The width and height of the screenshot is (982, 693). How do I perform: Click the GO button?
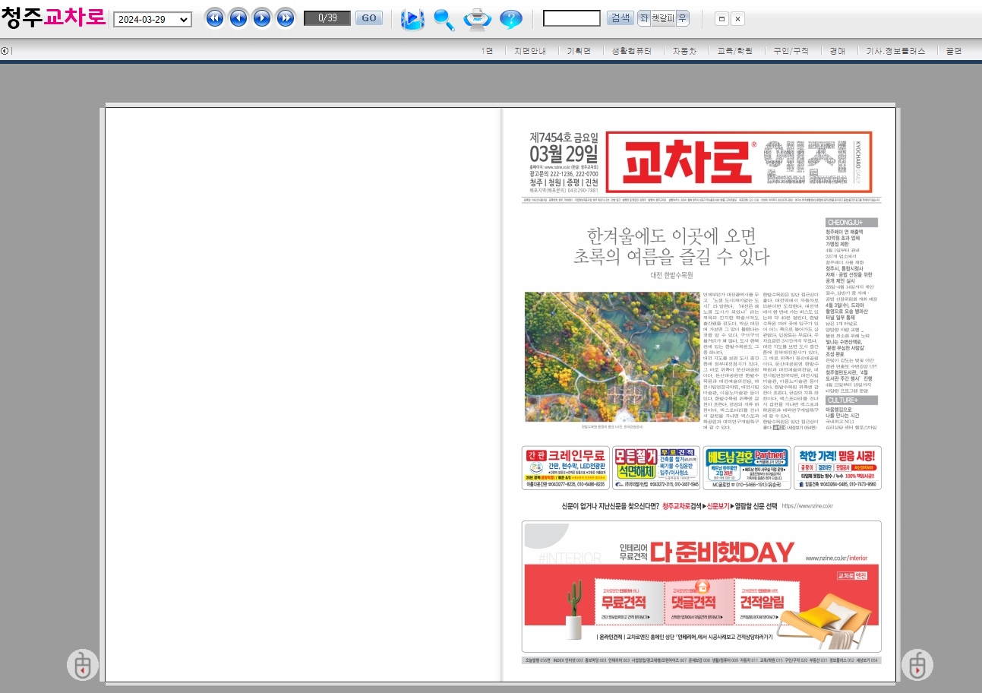(369, 18)
